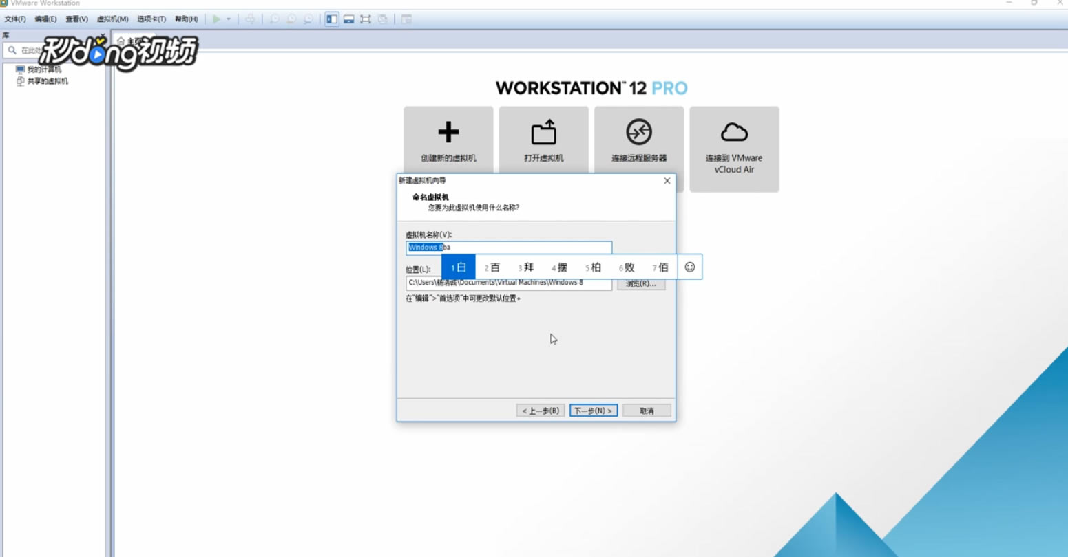
Task: Click the 打开虚拟机 tile
Action: (x=543, y=140)
